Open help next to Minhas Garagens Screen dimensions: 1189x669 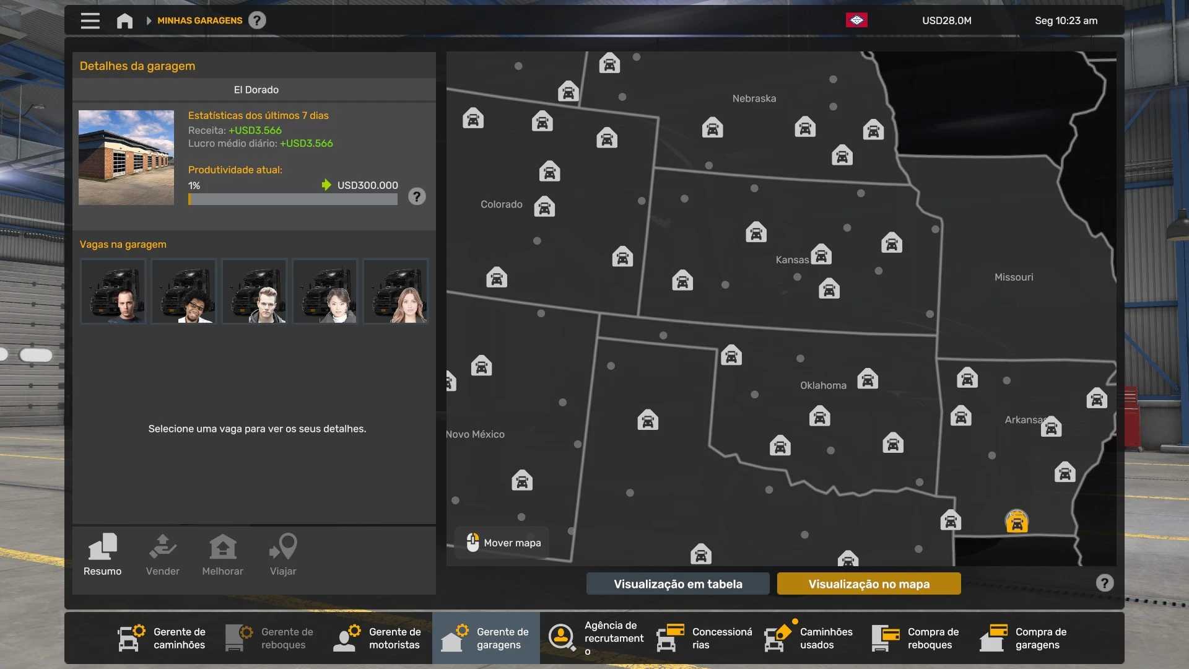click(x=257, y=20)
